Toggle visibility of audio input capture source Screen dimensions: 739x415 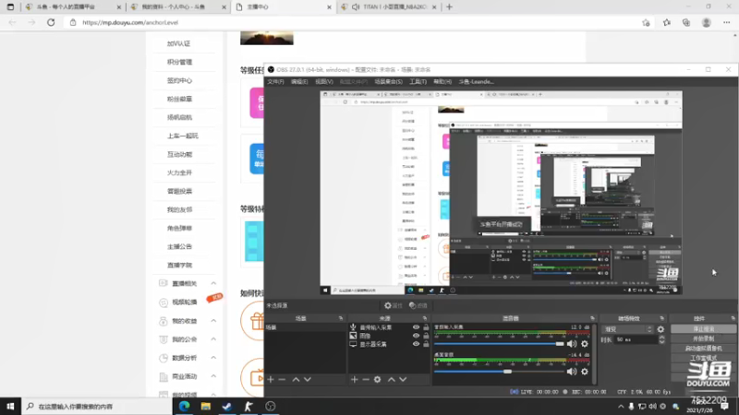tap(416, 327)
